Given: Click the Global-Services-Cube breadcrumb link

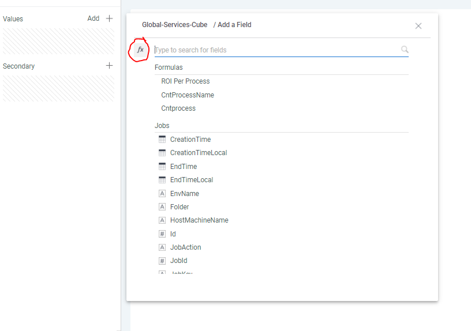Looking at the screenshot, I should click(x=175, y=25).
